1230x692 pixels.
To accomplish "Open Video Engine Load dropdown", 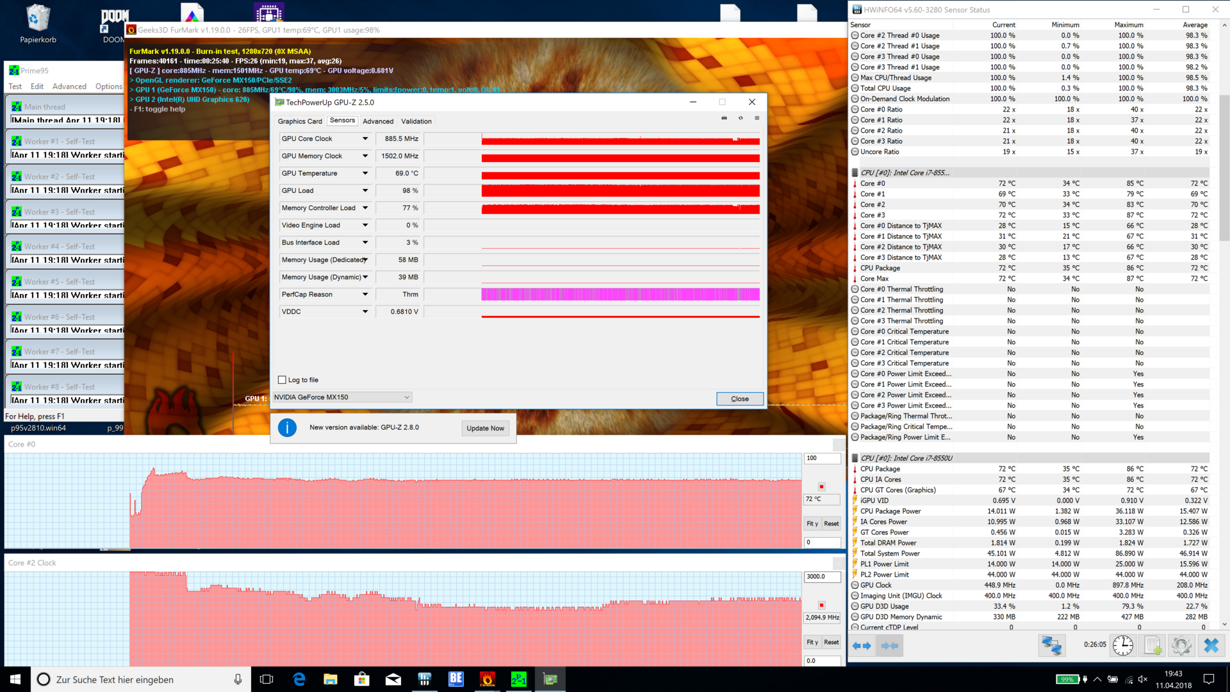I will point(365,225).
